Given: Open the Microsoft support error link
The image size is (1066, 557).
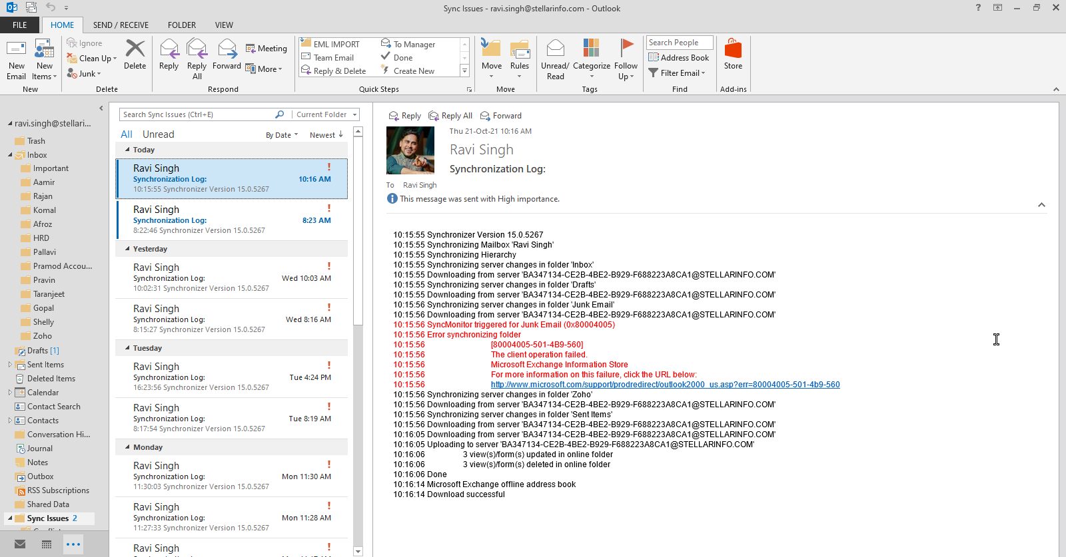Looking at the screenshot, I should click(665, 385).
